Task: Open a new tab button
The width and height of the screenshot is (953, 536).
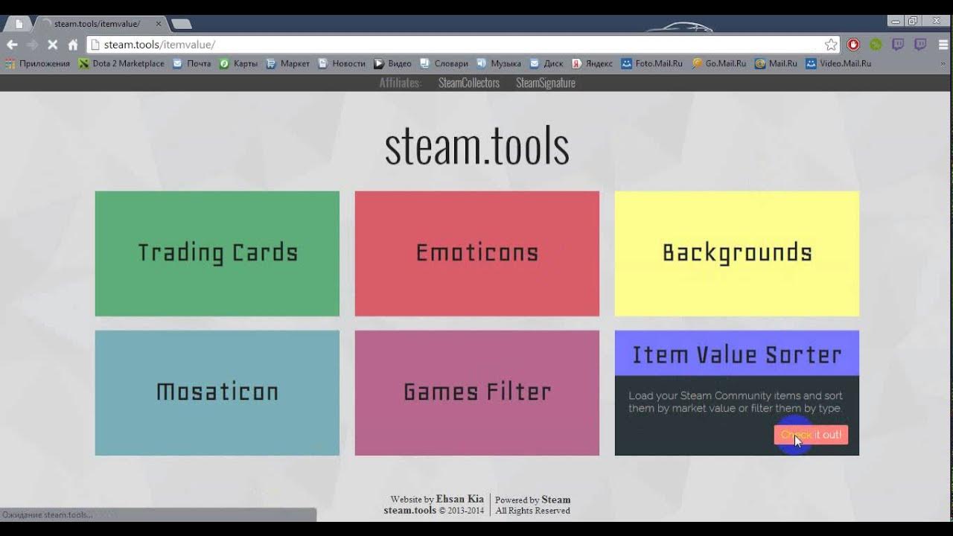Action: [182, 24]
